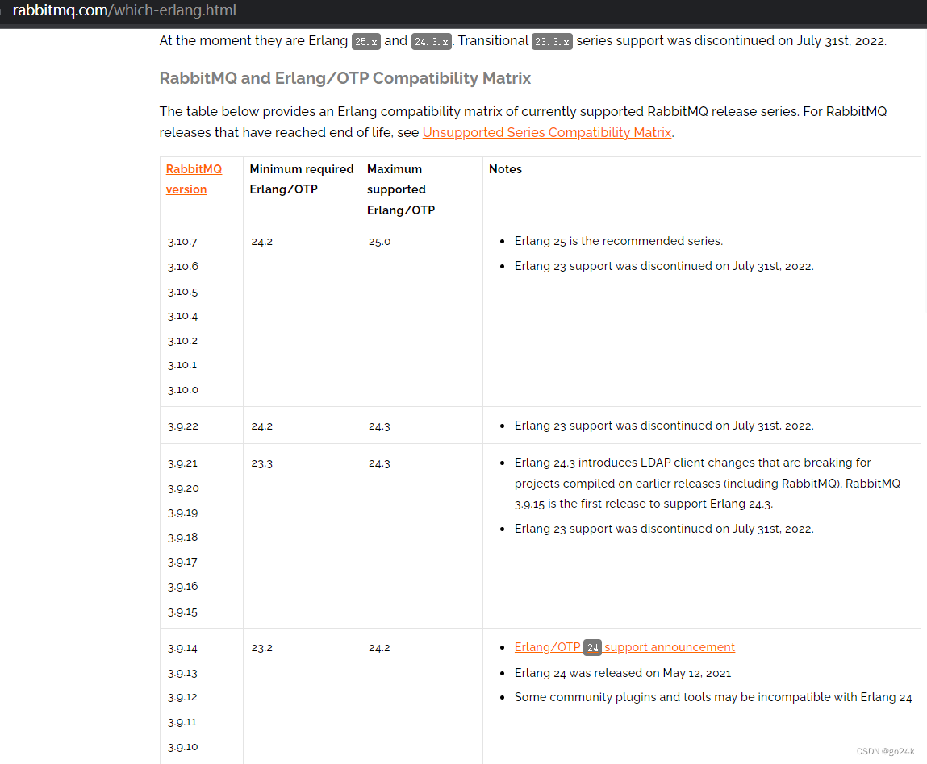Click the 'Some community plugins and tools' note
The width and height of the screenshot is (927, 764).
click(713, 696)
